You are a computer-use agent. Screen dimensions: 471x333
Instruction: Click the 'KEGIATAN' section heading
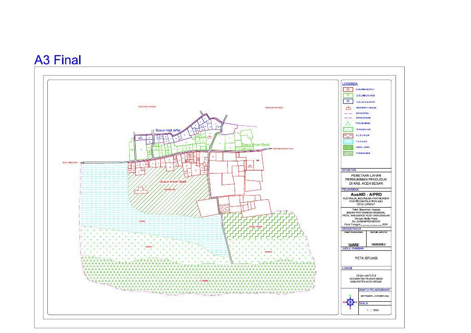tap(349, 170)
